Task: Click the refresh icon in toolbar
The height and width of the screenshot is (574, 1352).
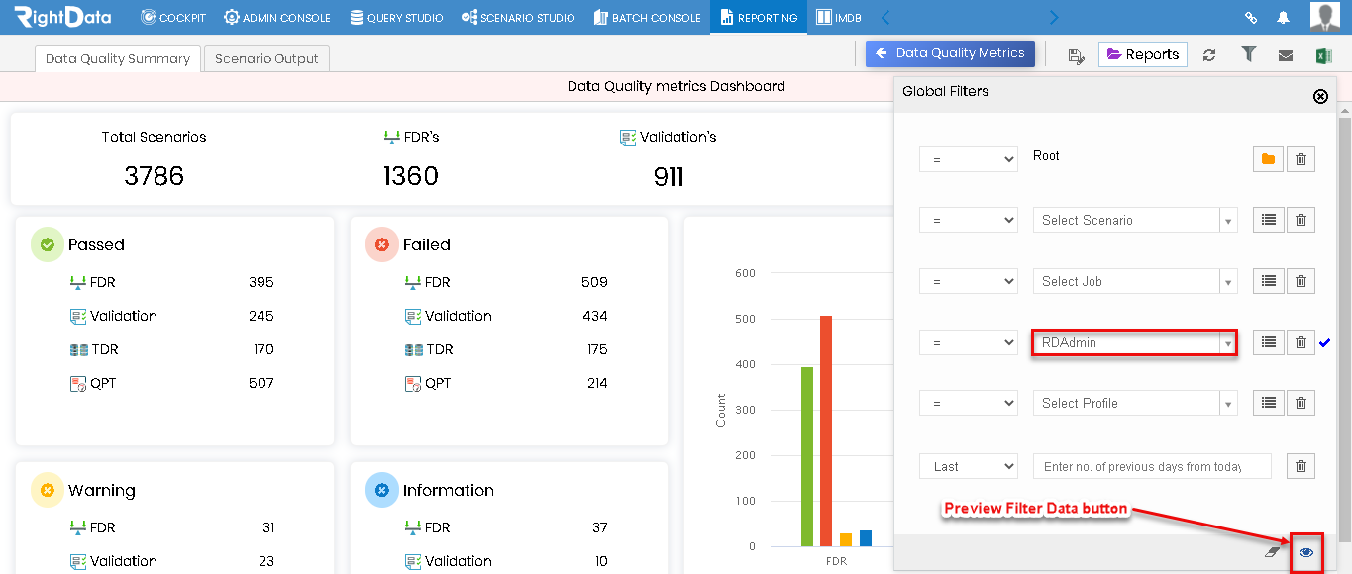Action: point(1209,55)
